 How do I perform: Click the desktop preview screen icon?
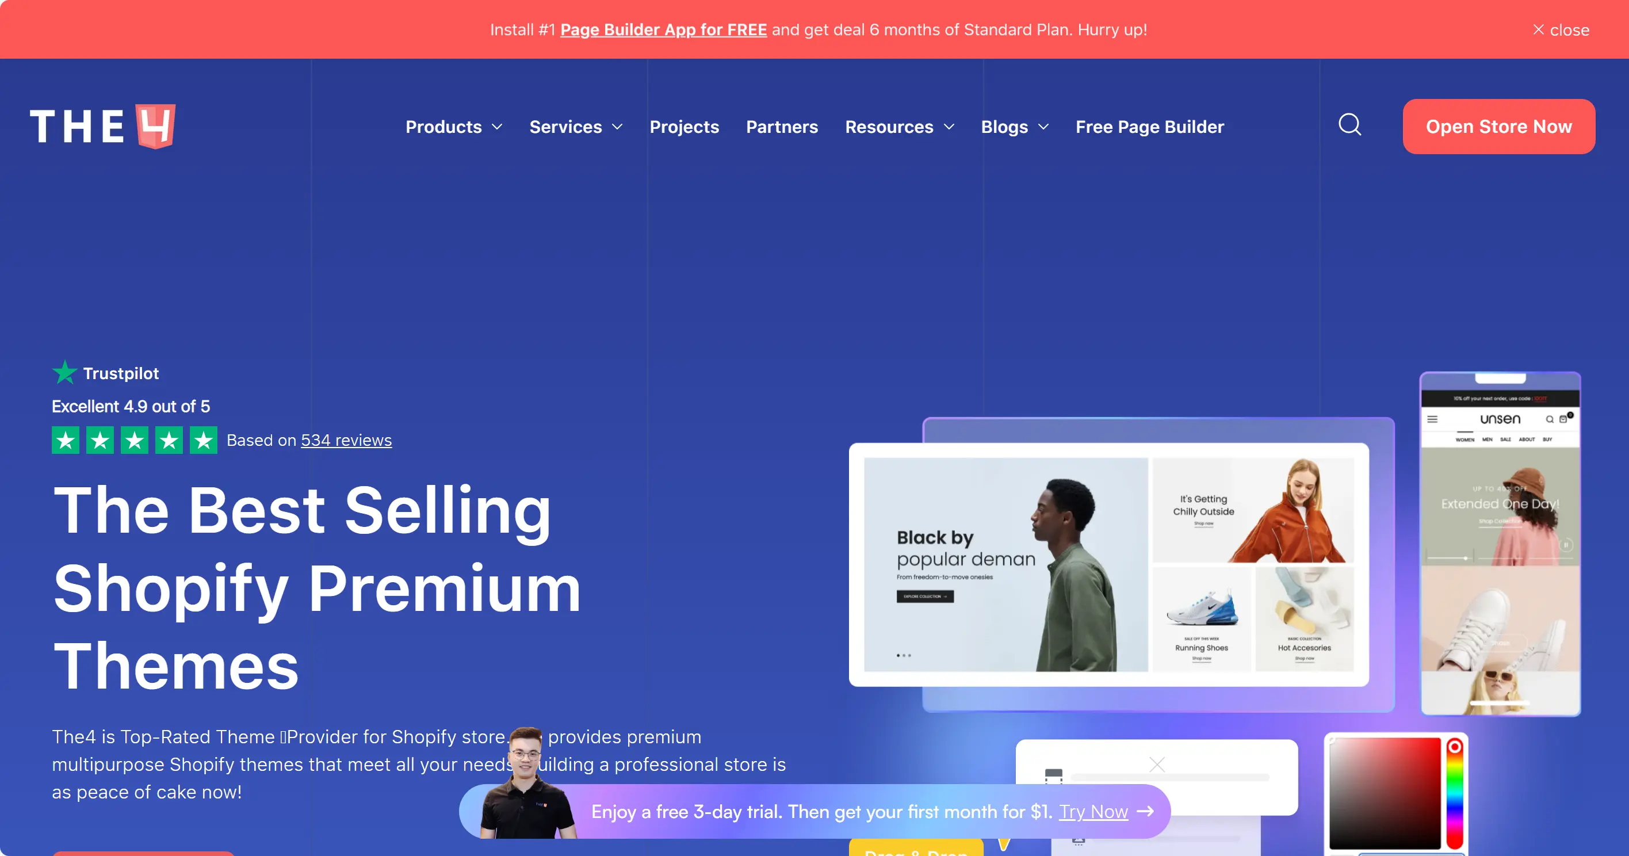(x=1054, y=775)
